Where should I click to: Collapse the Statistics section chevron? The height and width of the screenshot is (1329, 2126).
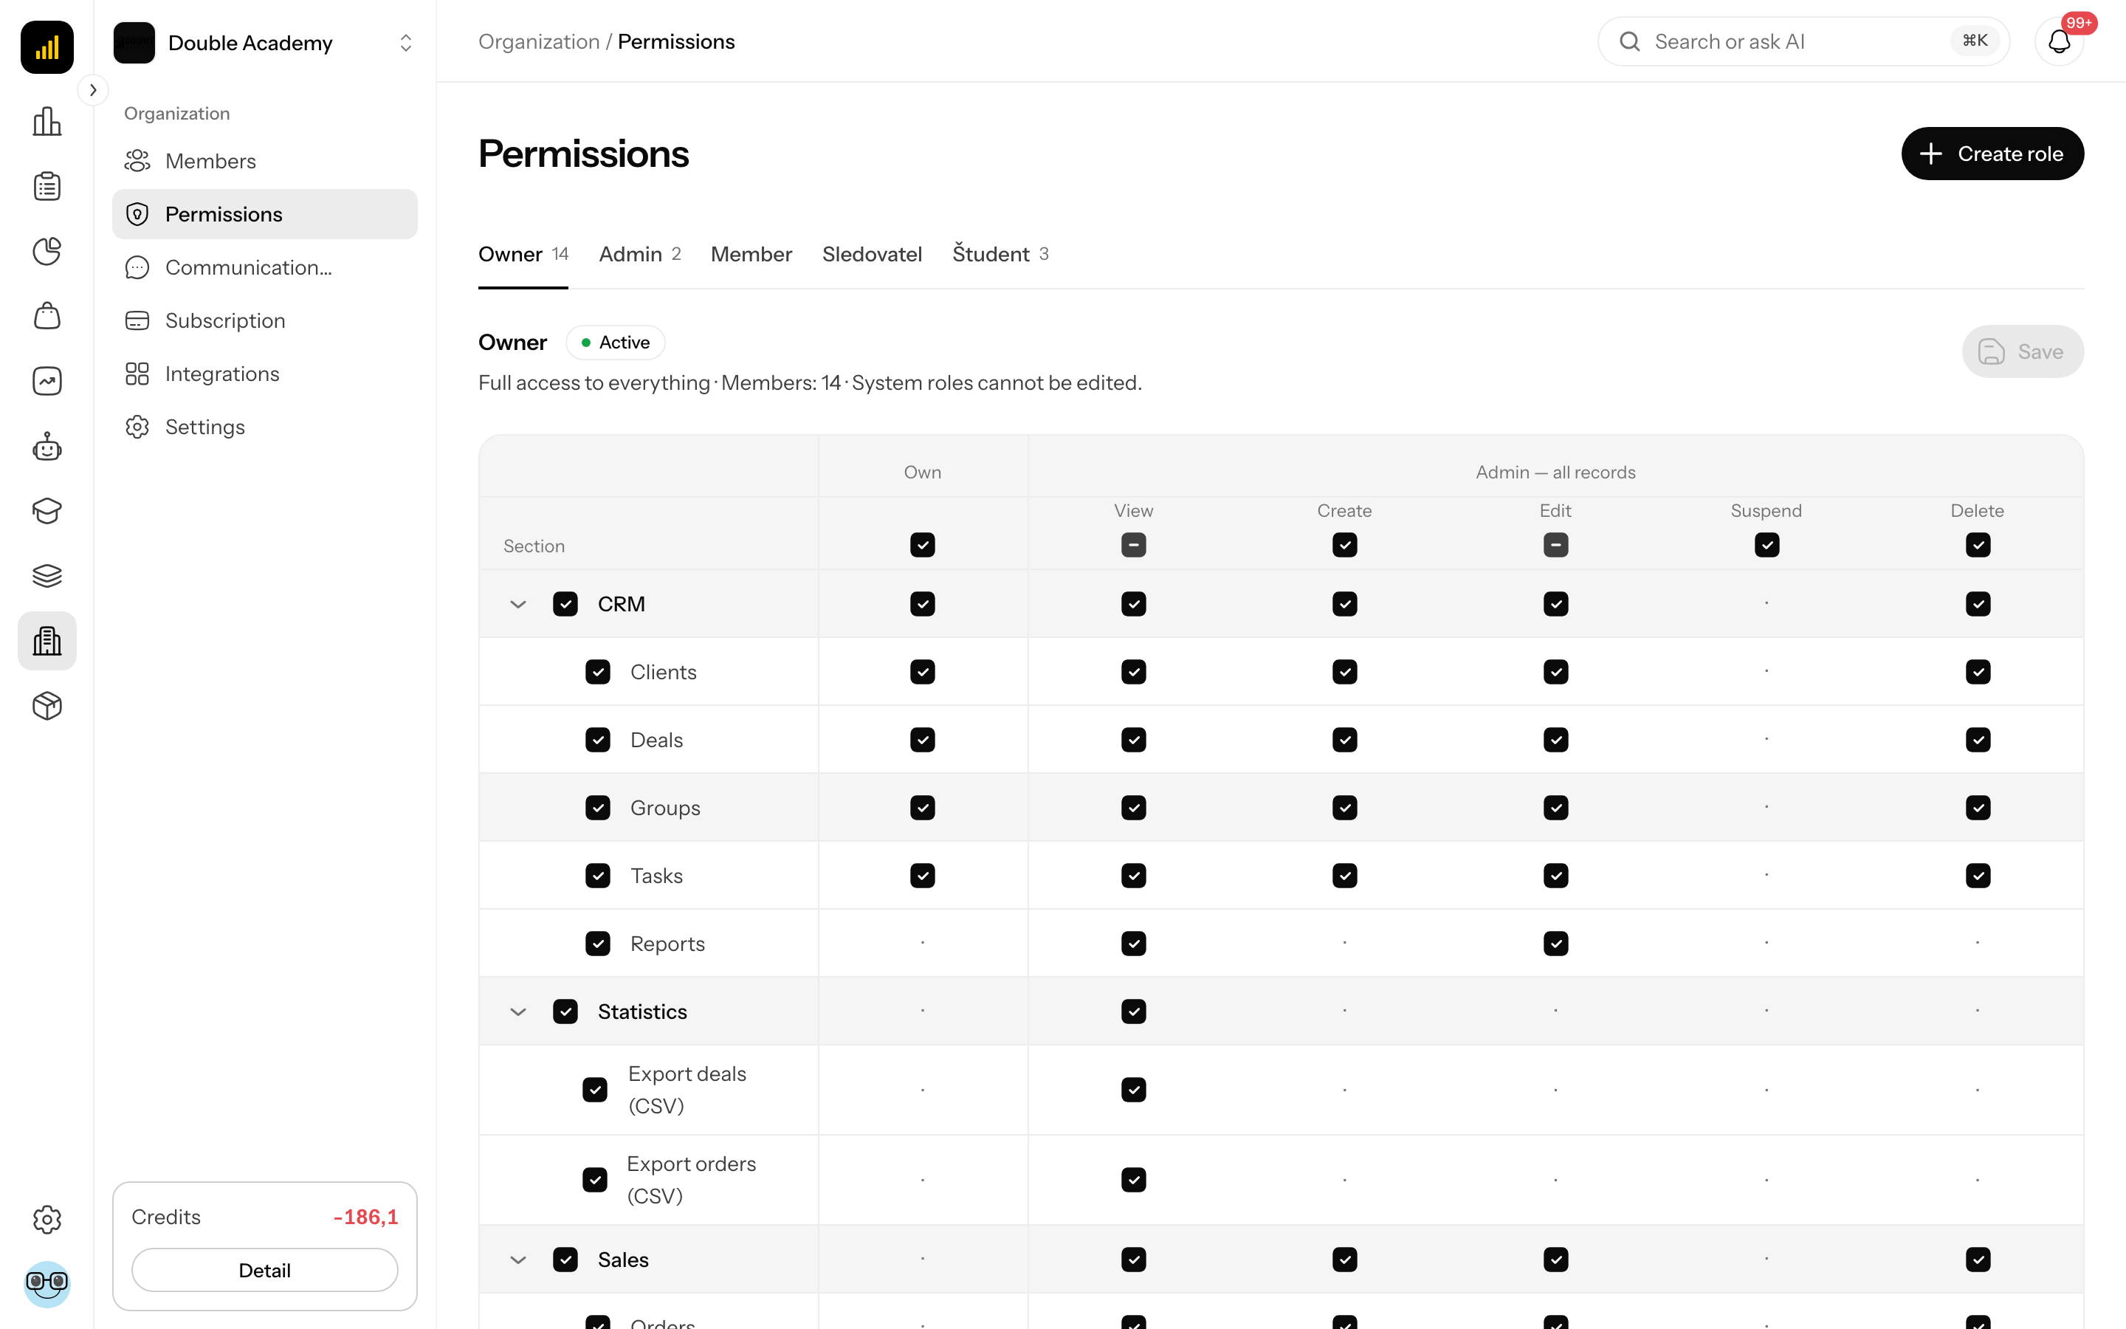click(517, 1012)
